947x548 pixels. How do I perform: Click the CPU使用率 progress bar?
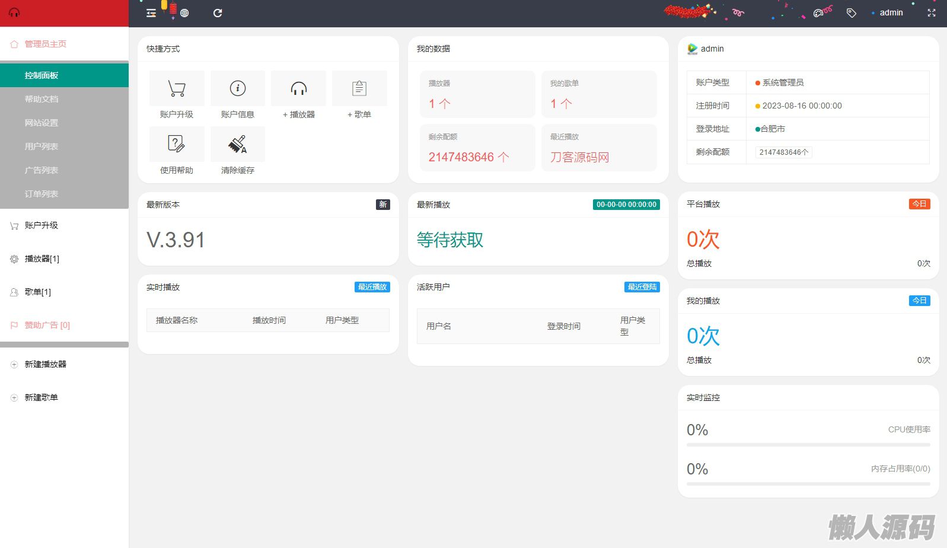point(808,445)
